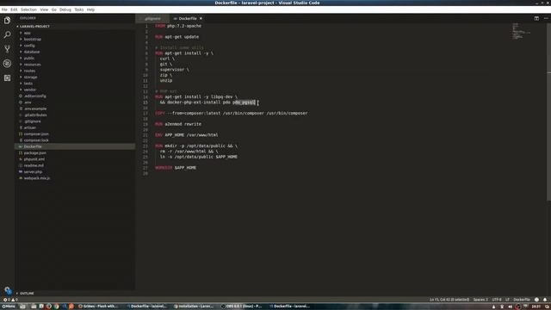Open the File menu
Screen dimensions: 551x310
coord(4,9)
